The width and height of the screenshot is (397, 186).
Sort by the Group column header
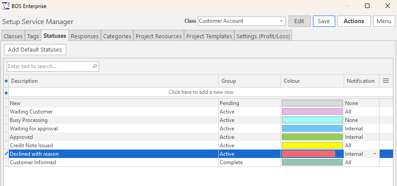click(250, 81)
